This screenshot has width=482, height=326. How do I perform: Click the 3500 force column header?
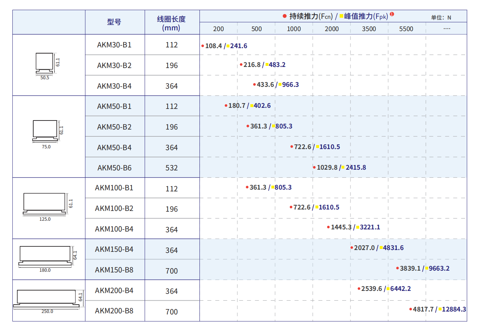tap(369, 29)
